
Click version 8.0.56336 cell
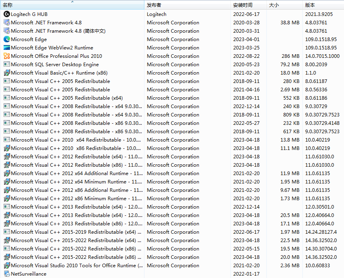coord(316,90)
